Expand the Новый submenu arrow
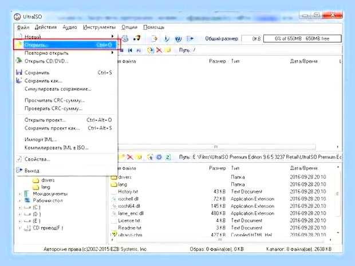 click(113, 37)
